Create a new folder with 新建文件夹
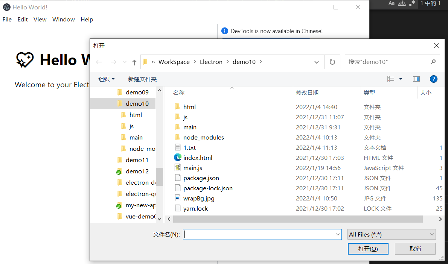The width and height of the screenshot is (448, 264). coord(142,79)
